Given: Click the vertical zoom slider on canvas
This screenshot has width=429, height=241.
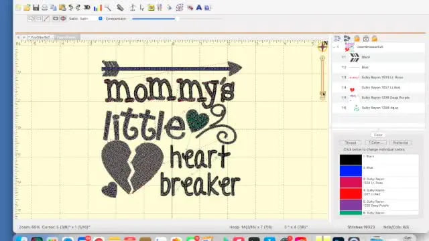Looking at the screenshot, I should click(322, 78).
